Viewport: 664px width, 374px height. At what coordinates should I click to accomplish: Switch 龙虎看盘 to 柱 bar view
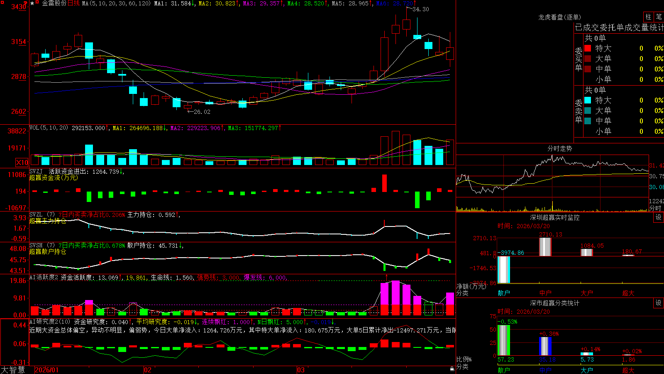click(648, 17)
